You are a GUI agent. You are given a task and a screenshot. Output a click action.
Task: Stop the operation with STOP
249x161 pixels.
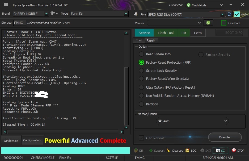click(238, 151)
